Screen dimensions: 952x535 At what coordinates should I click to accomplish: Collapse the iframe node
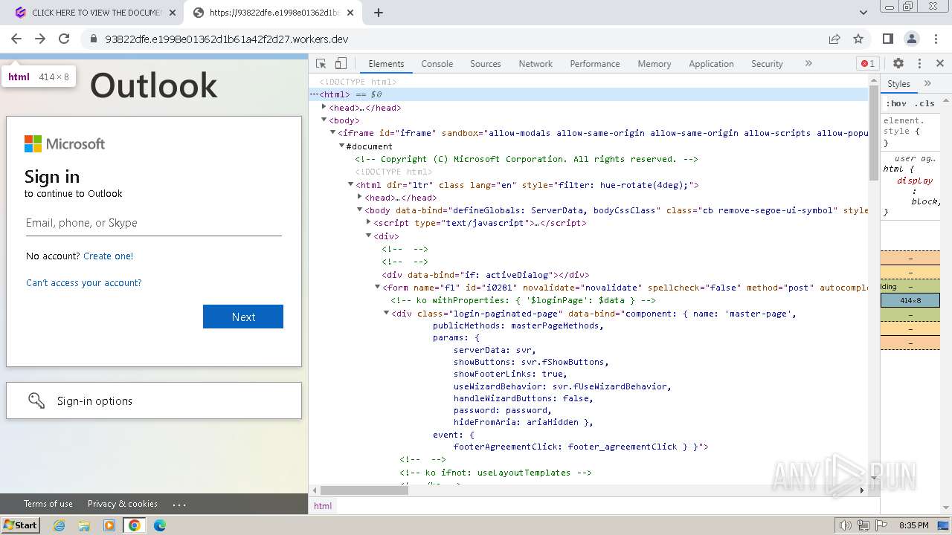click(333, 133)
